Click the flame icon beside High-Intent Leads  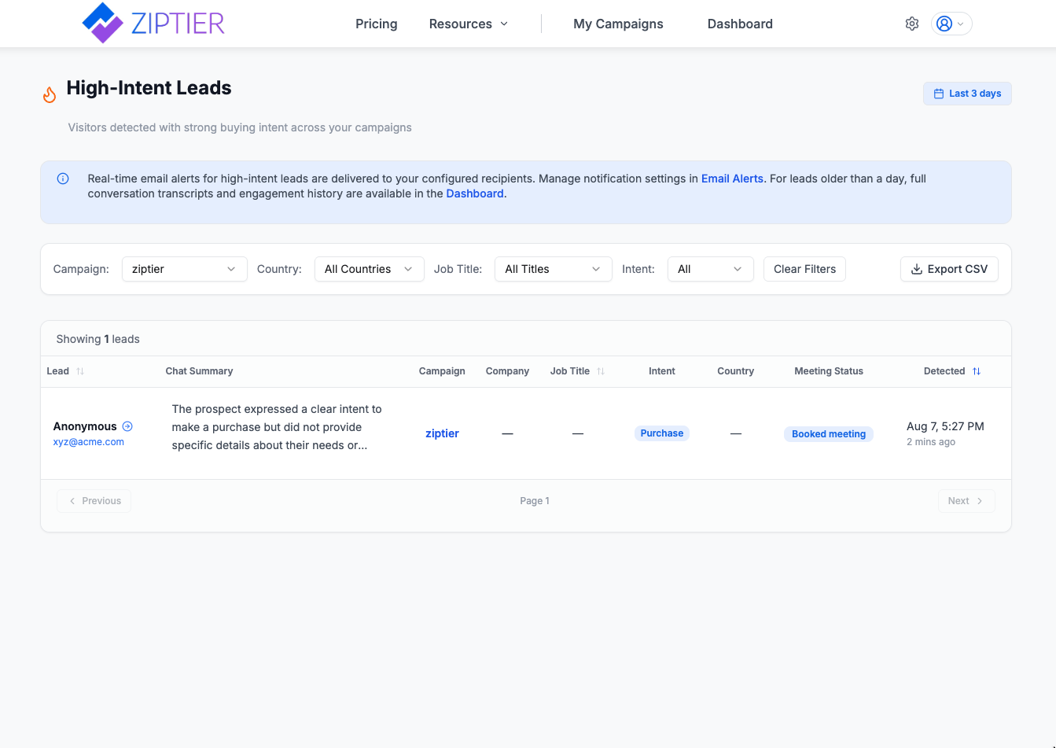50,95
